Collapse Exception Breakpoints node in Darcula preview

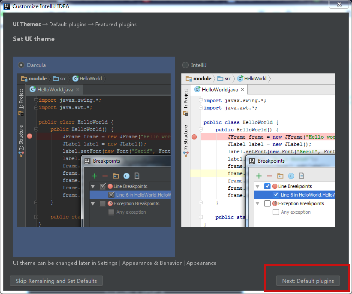click(93, 203)
